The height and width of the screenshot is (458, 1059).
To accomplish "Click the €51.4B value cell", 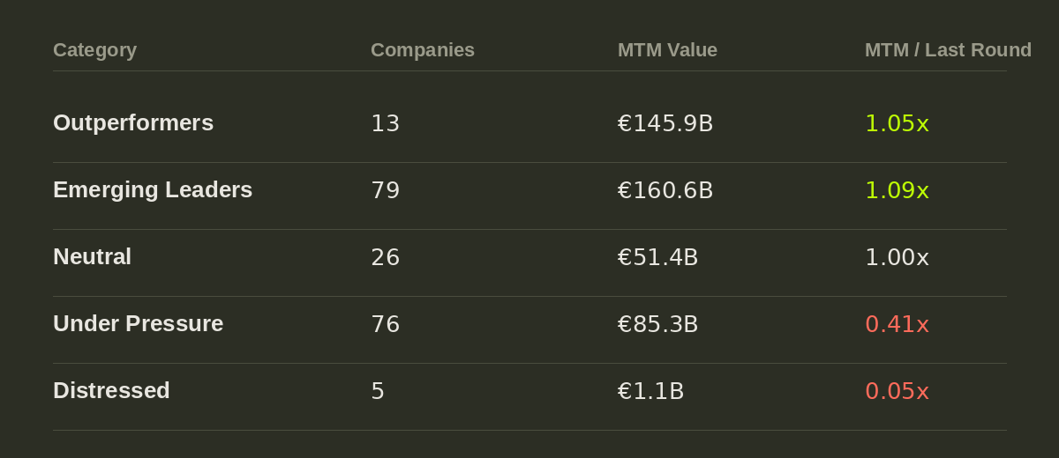I will click(x=657, y=257).
